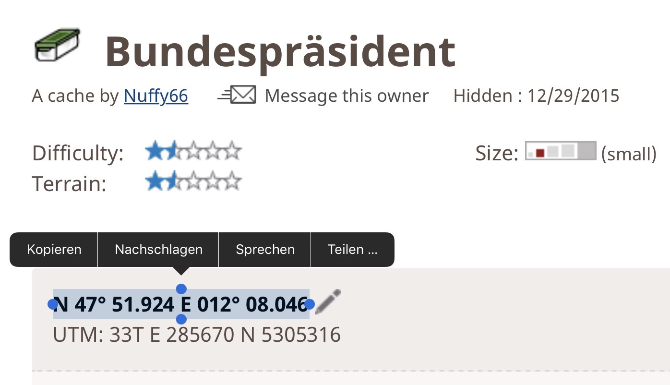670x385 pixels.
Task: Open the Nuffy66 owner profile link
Action: click(156, 96)
